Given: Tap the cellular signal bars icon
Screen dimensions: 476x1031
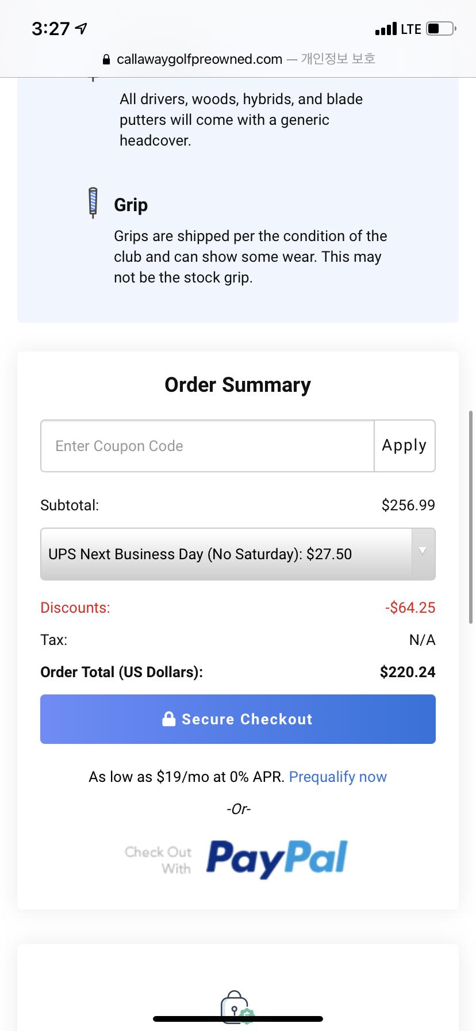Looking at the screenshot, I should (x=386, y=29).
